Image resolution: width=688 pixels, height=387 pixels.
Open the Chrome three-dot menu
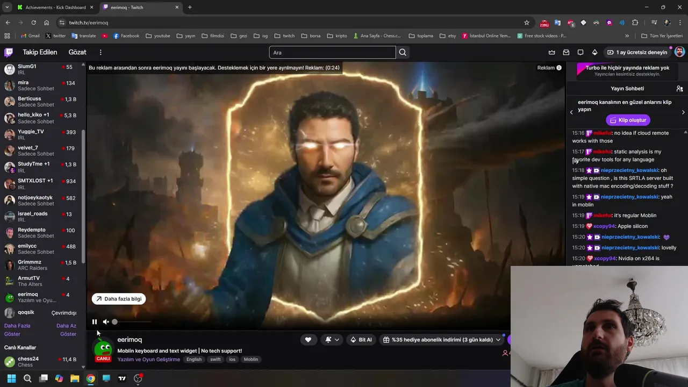[680, 23]
